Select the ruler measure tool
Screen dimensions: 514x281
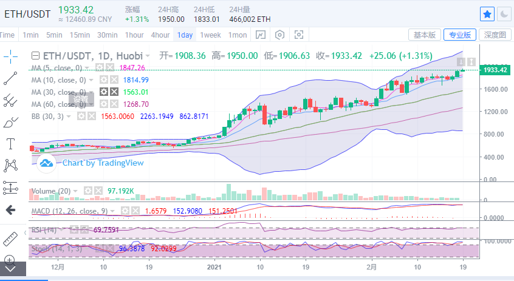pos(10,239)
